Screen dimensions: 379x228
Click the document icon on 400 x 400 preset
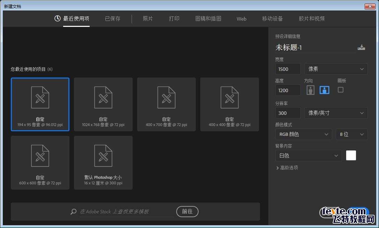coord(229,97)
